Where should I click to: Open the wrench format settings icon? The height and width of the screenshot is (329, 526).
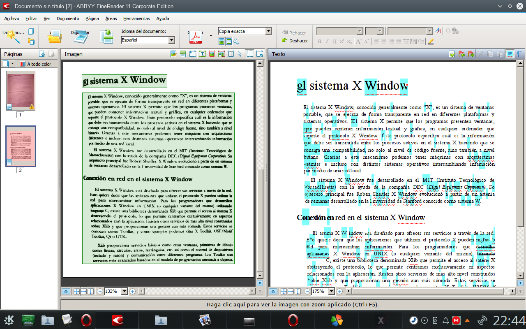[236, 41]
